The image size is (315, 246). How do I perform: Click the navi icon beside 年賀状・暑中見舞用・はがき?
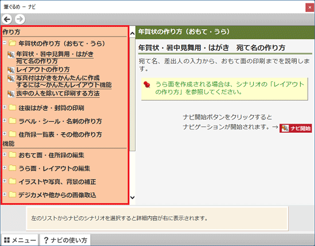click(x=11, y=54)
